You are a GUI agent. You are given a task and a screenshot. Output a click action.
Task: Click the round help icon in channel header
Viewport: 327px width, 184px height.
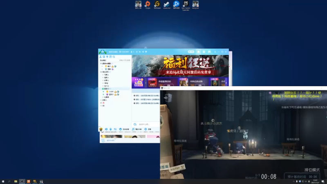pos(146,52)
